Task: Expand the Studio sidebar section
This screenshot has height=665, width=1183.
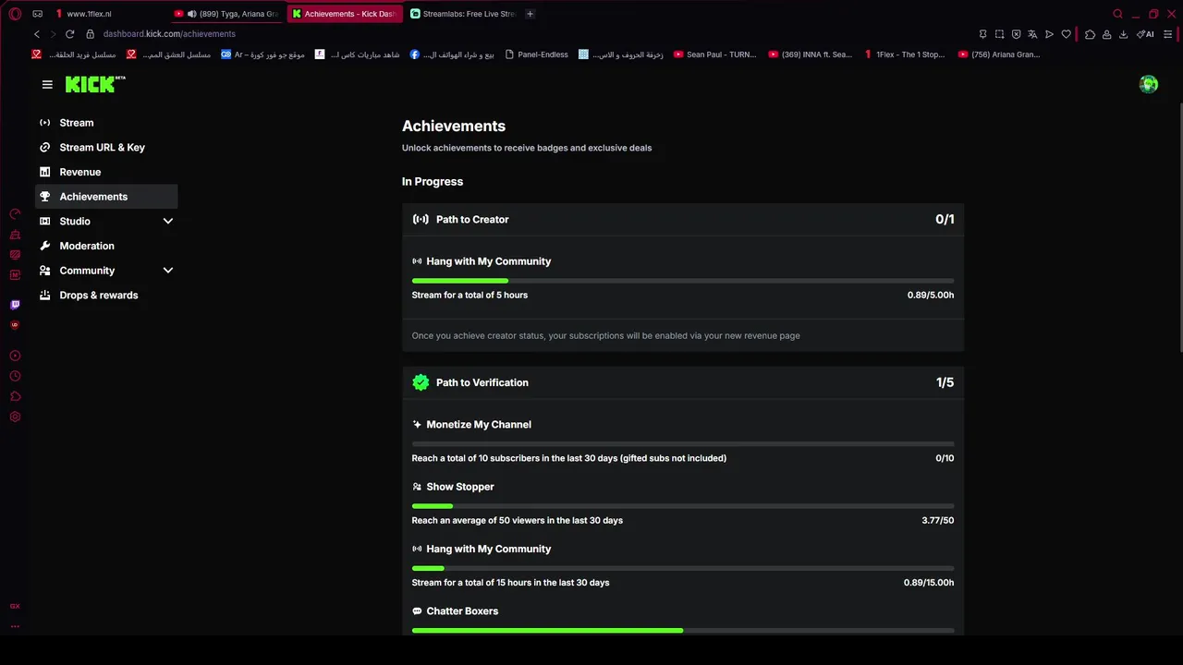Action: (x=167, y=222)
